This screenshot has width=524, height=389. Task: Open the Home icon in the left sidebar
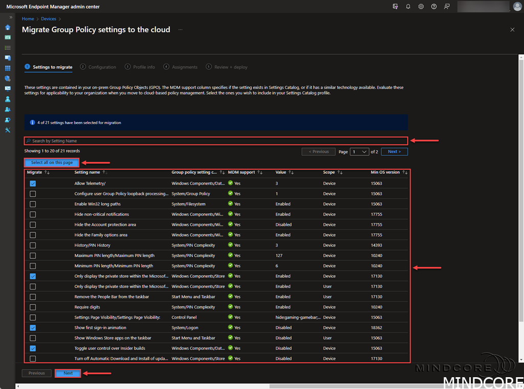click(x=8, y=27)
